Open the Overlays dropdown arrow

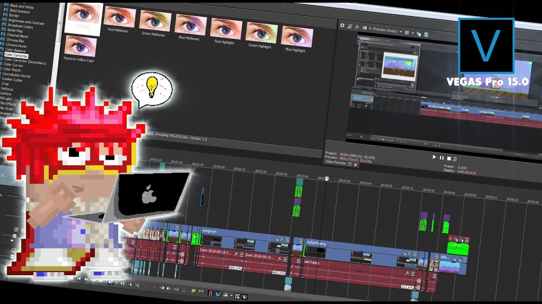click(412, 33)
